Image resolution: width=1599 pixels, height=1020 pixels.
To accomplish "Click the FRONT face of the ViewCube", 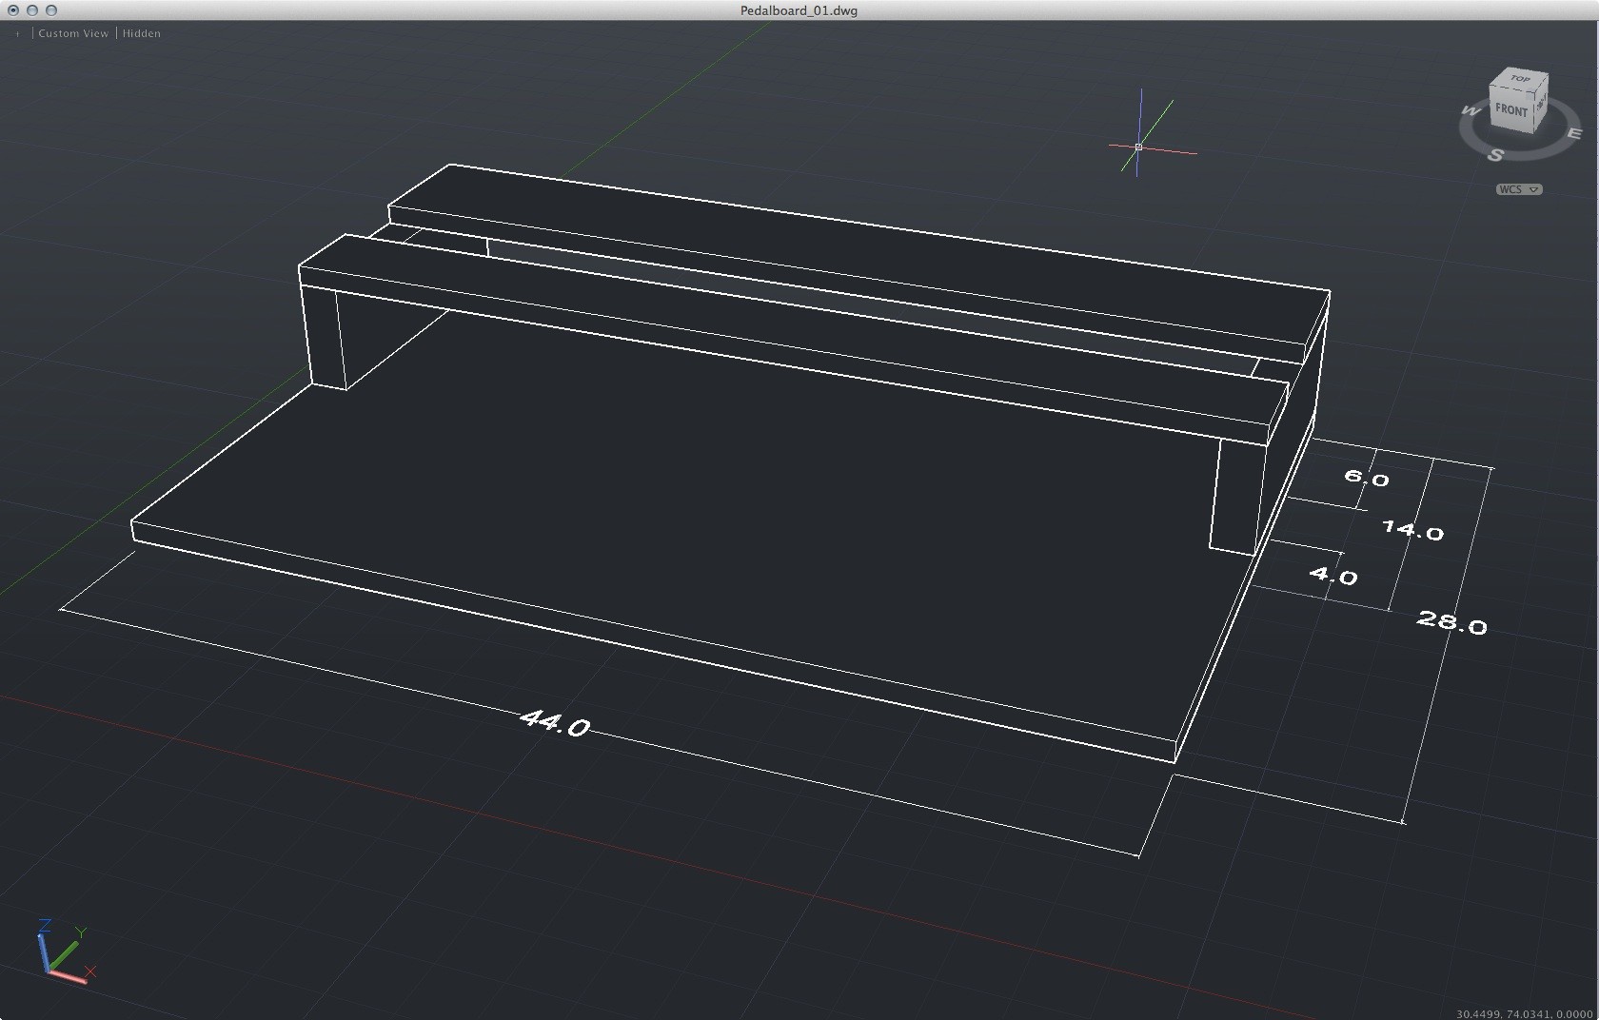I will coord(1510,111).
